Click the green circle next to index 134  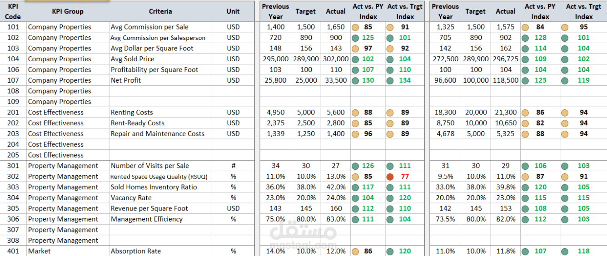(390, 80)
